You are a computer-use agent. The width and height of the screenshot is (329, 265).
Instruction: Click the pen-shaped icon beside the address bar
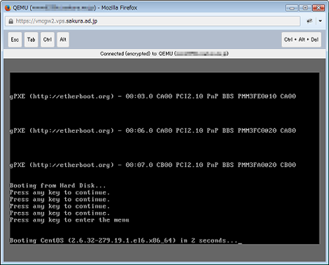point(309,21)
